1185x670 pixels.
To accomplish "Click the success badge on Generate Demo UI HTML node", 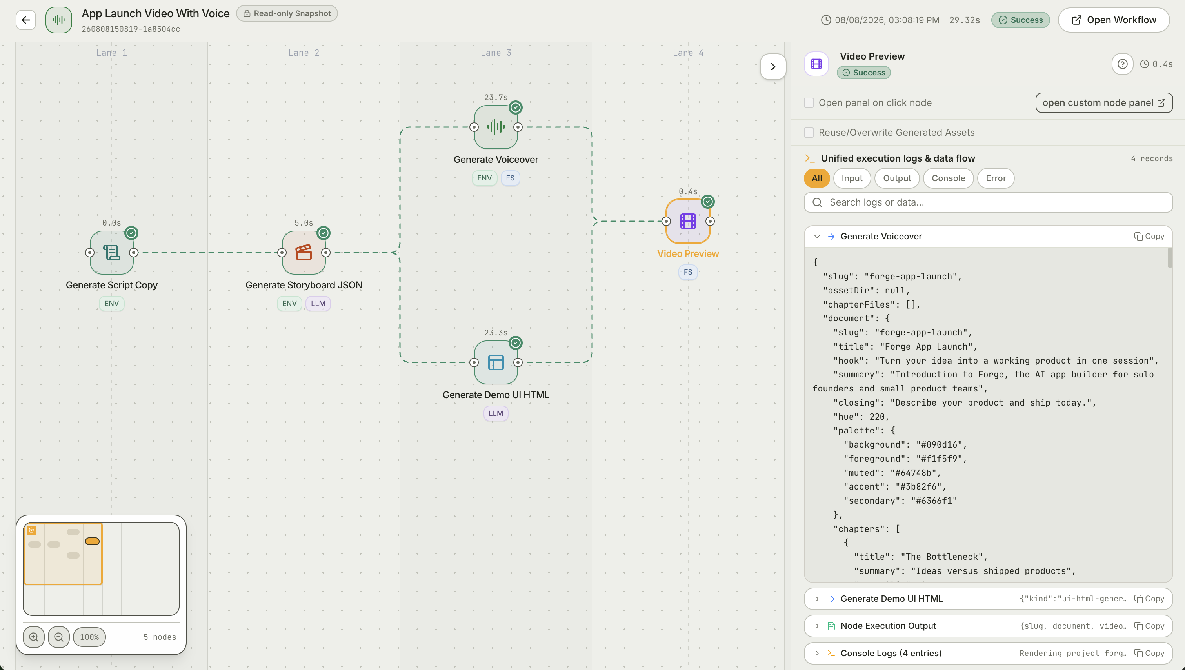I will click(516, 343).
